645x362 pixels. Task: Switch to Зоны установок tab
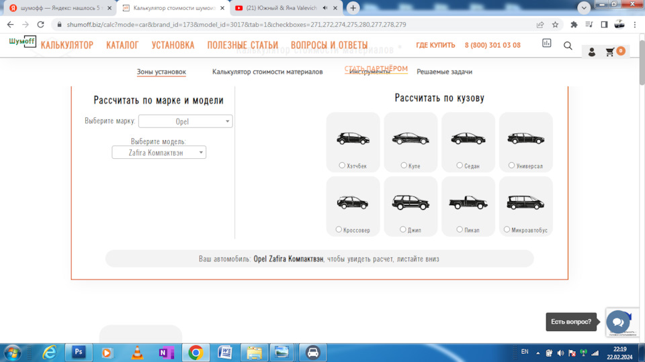[161, 72]
